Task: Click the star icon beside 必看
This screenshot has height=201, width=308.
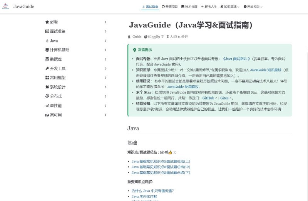Action: [x=47, y=22]
